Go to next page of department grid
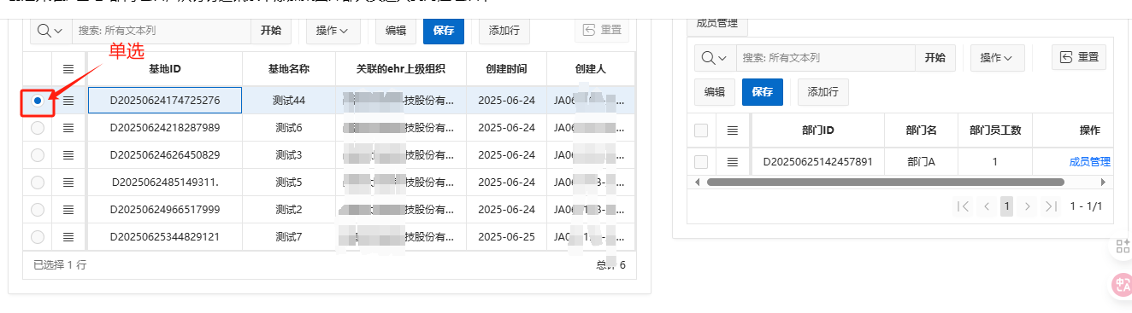Viewport: 1132px width, 313px height. (1028, 206)
